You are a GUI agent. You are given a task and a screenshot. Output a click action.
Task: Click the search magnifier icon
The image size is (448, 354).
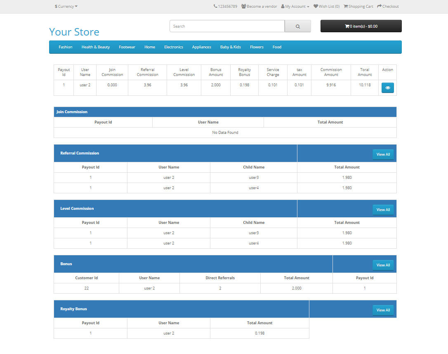(297, 26)
